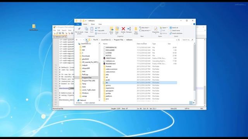
Task: Click Select none in ribbon
Action: point(175,31)
